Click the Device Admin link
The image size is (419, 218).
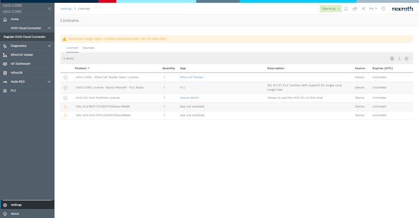pos(189,98)
